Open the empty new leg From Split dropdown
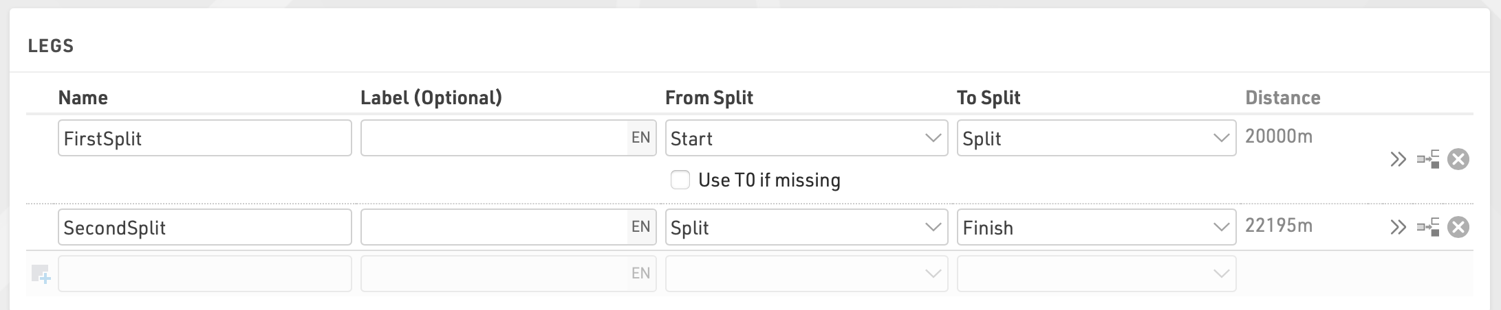1501x310 pixels. 806,274
